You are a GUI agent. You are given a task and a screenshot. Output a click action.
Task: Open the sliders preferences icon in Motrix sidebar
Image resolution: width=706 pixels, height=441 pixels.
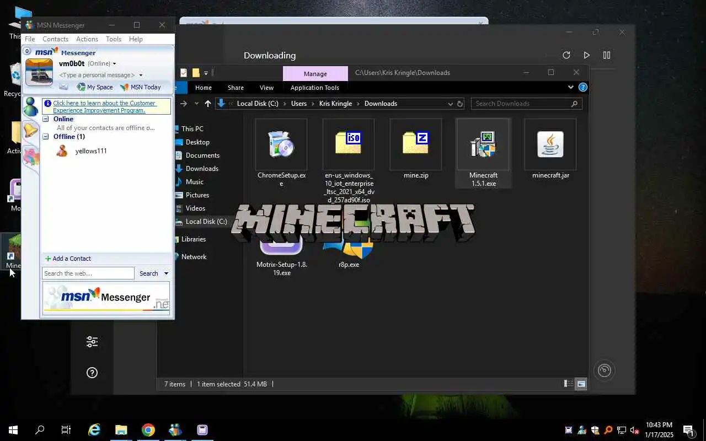pyautogui.click(x=92, y=342)
